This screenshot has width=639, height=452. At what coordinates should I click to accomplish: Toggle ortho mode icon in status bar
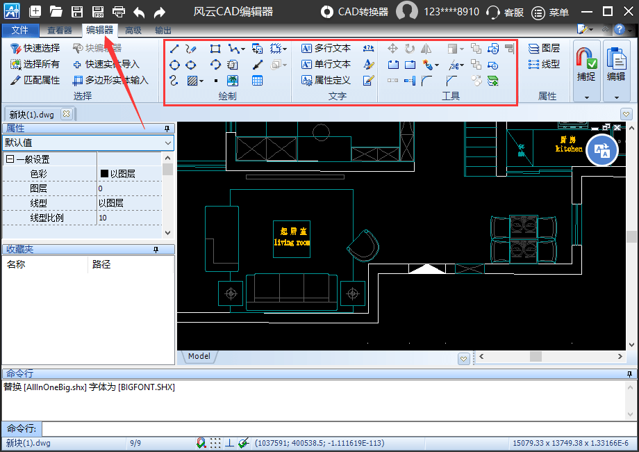click(x=230, y=443)
